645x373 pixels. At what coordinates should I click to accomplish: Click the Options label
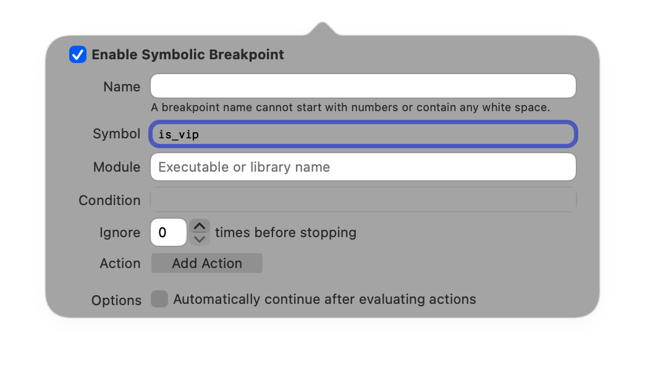[116, 300]
